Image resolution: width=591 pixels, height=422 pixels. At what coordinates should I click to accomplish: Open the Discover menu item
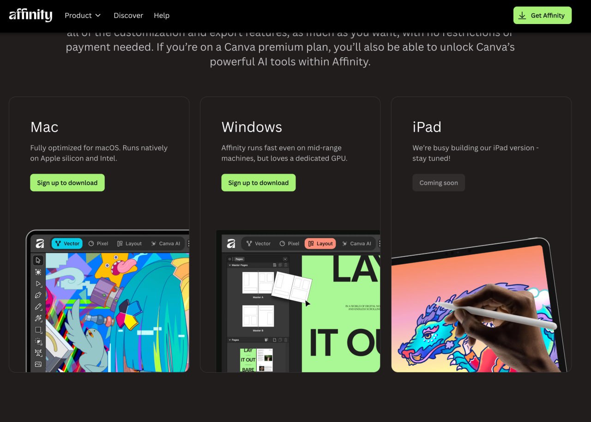coord(128,15)
